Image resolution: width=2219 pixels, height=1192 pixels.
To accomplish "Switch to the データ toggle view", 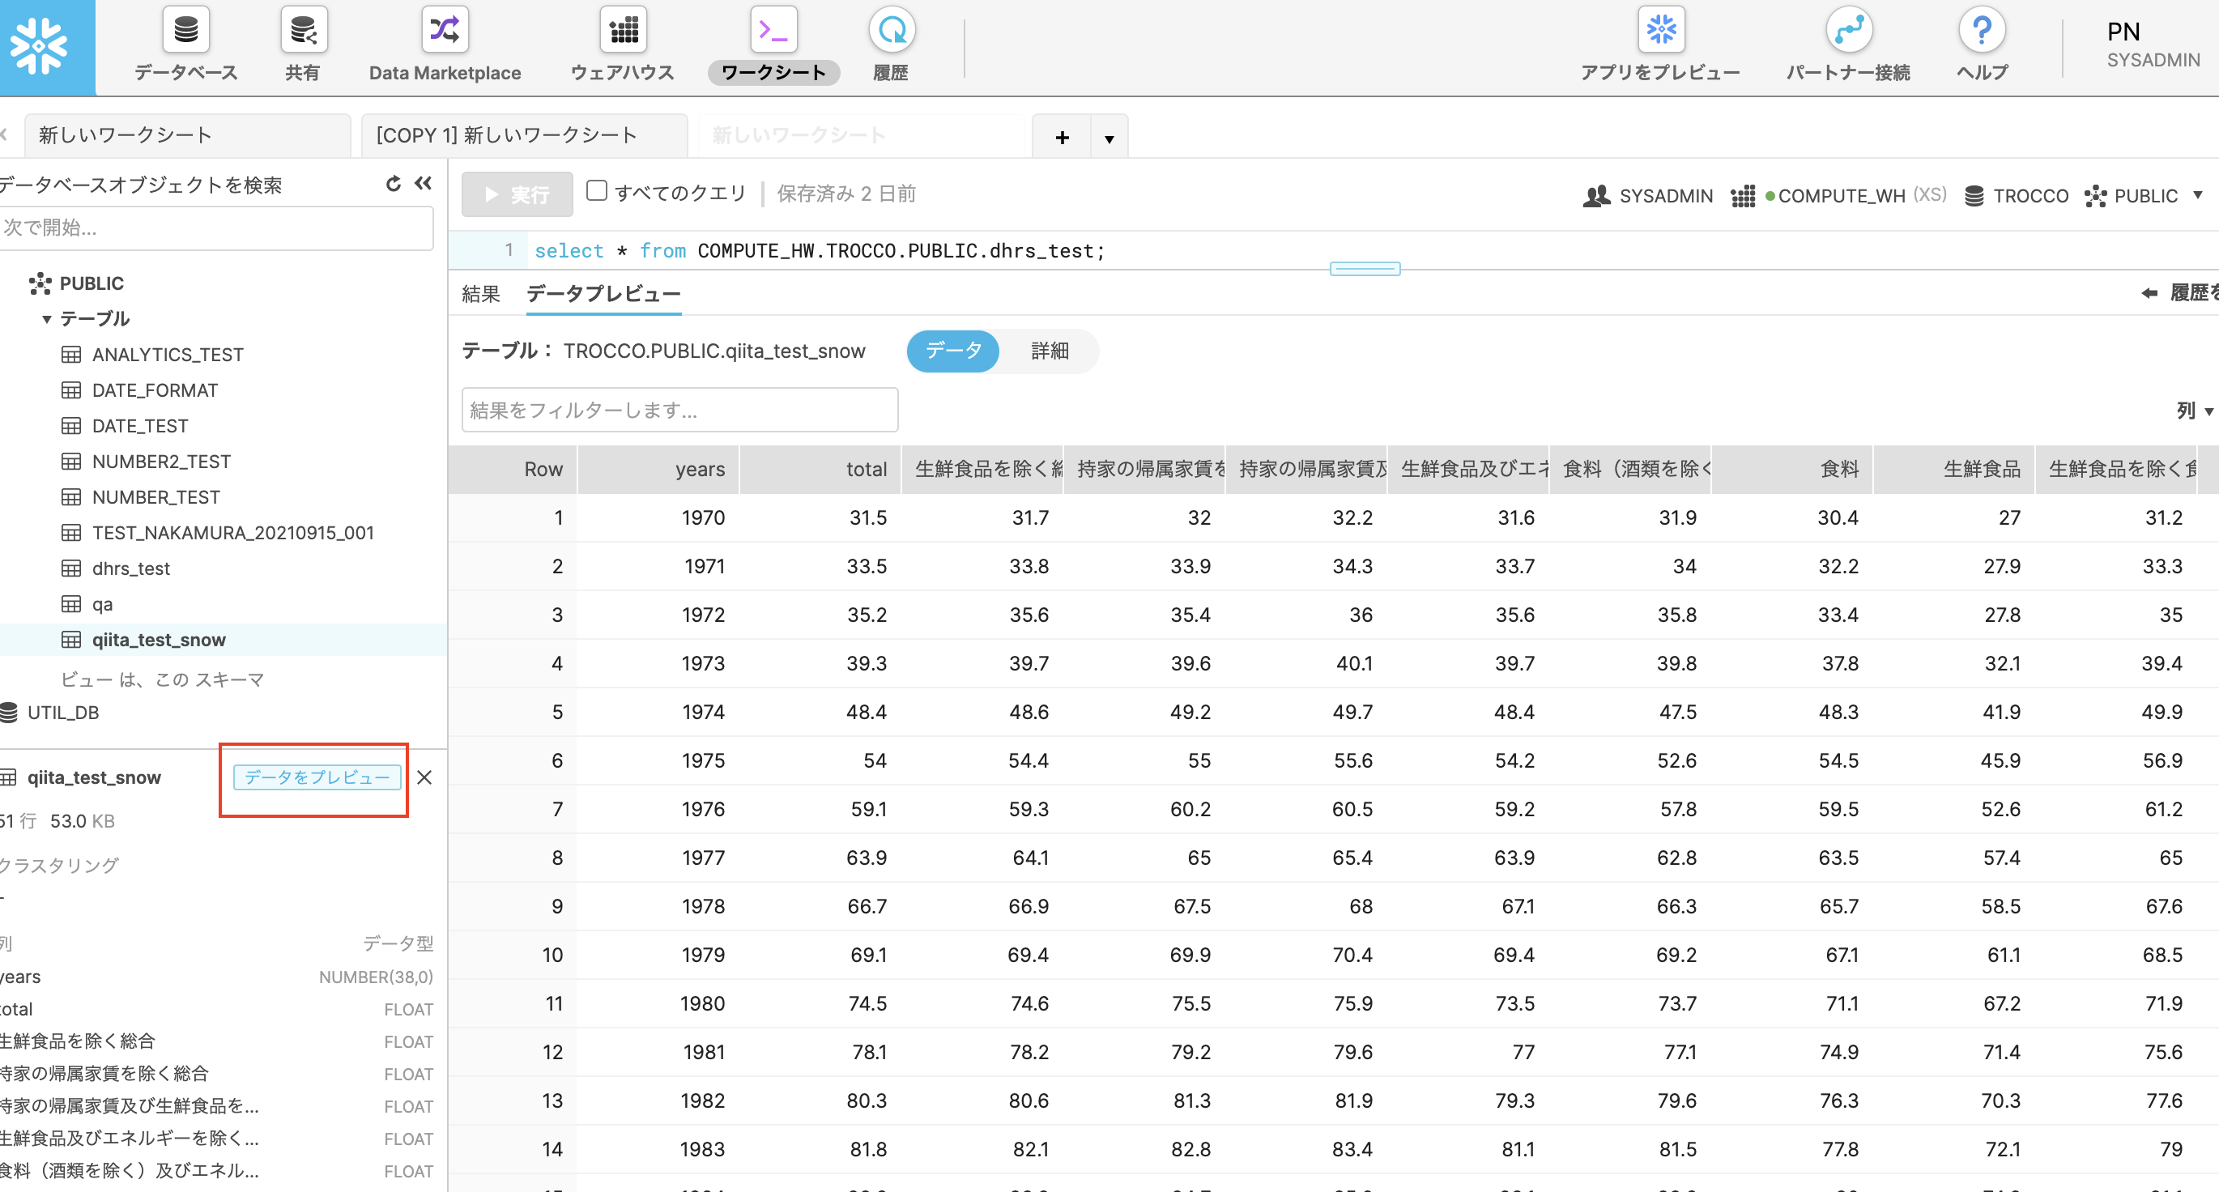I will point(952,351).
